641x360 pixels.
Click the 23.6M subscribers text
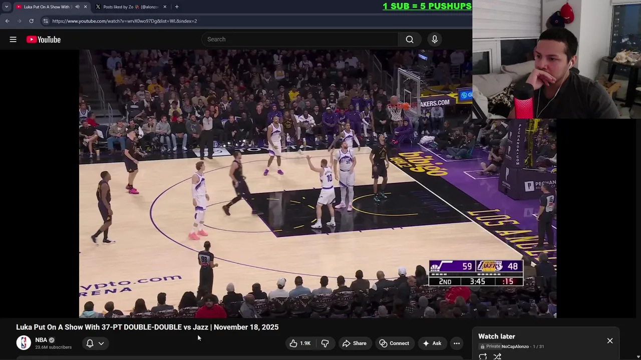53,347
